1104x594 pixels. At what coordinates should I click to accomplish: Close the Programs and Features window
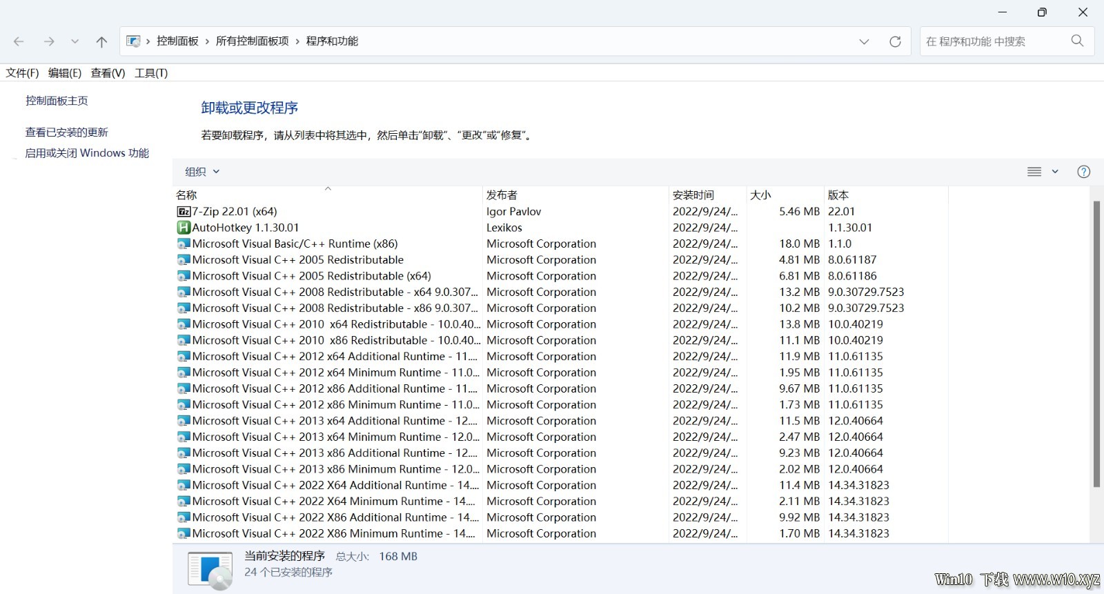click(x=1083, y=12)
